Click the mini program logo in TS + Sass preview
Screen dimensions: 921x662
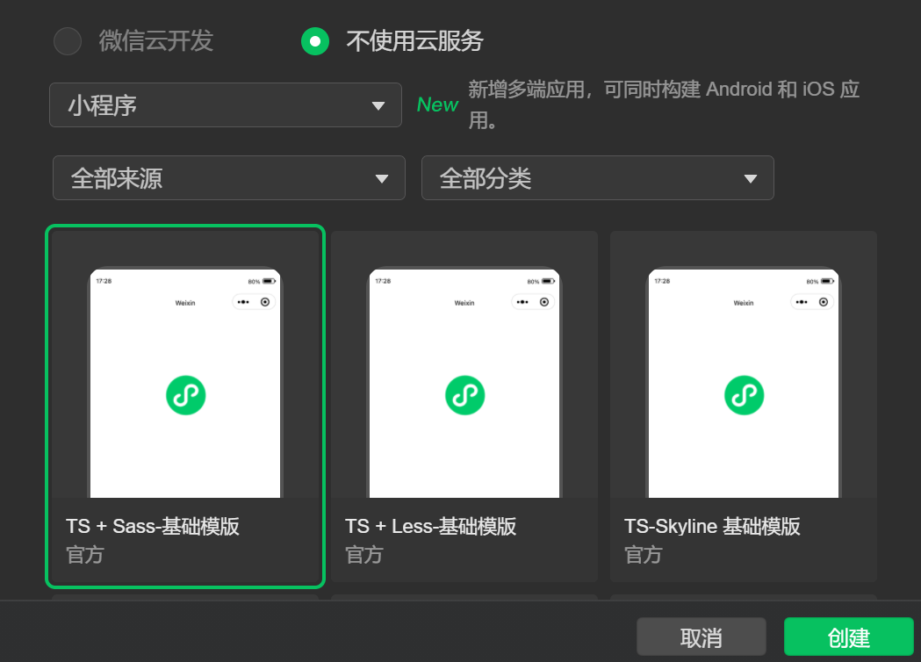coord(185,395)
